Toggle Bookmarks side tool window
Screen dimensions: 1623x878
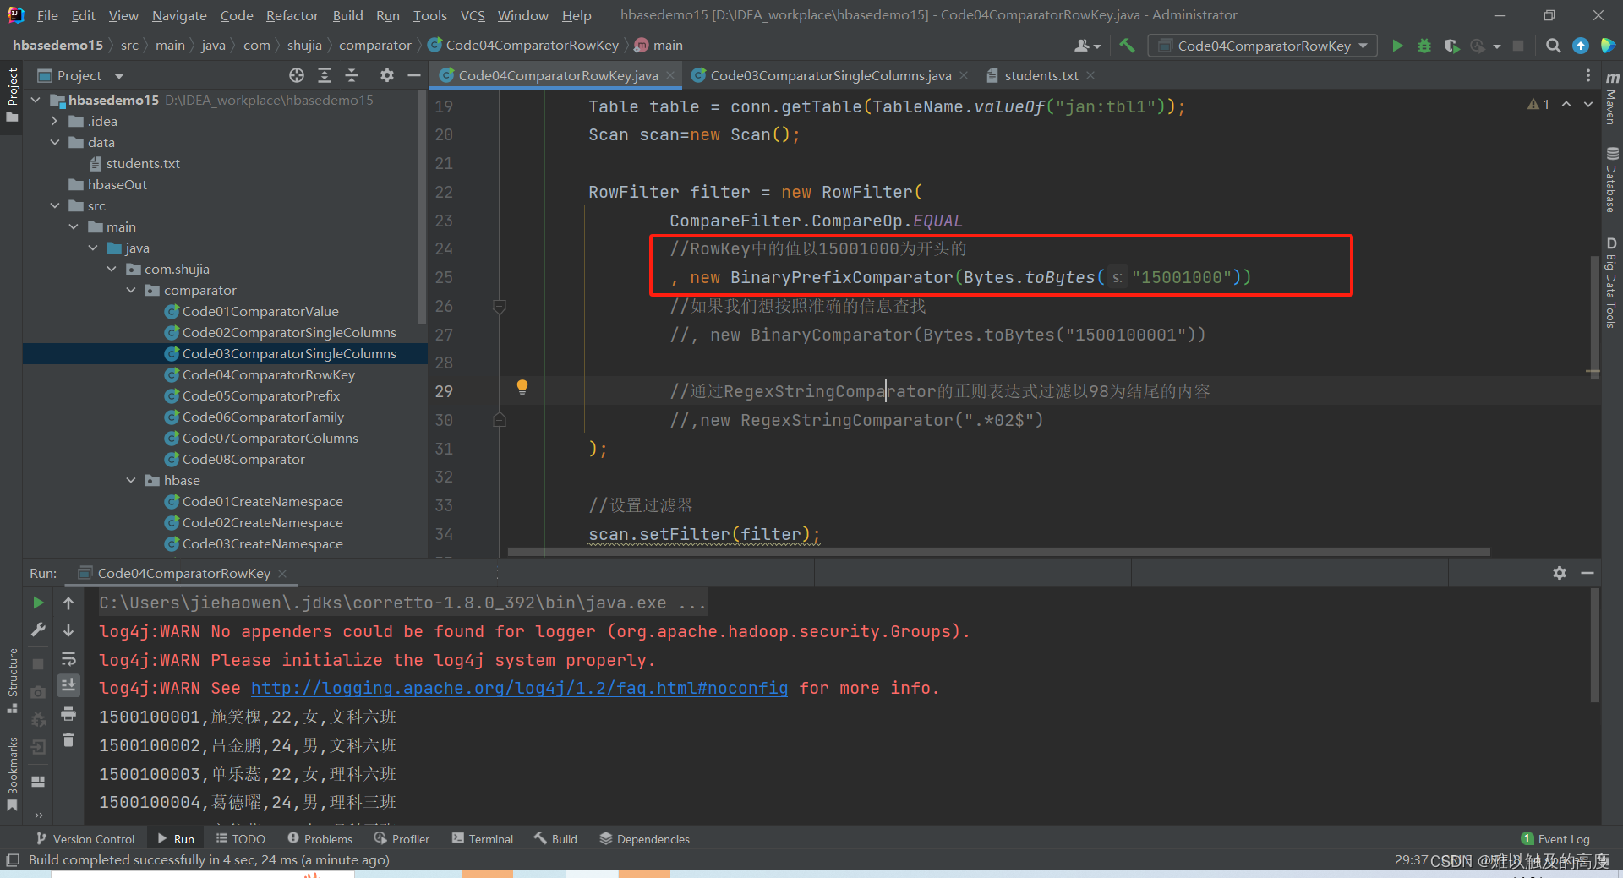tap(12, 773)
